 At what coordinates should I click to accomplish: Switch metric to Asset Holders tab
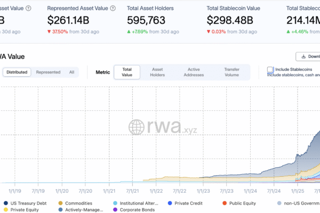coord(157,72)
